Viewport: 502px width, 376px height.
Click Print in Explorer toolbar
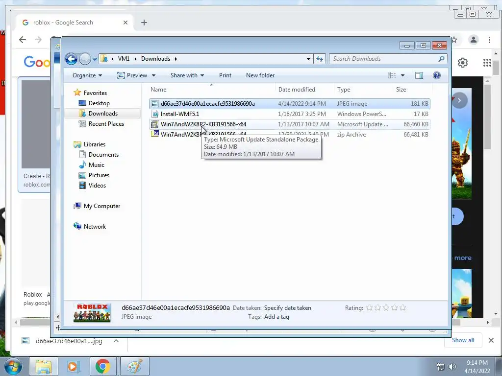(x=225, y=75)
